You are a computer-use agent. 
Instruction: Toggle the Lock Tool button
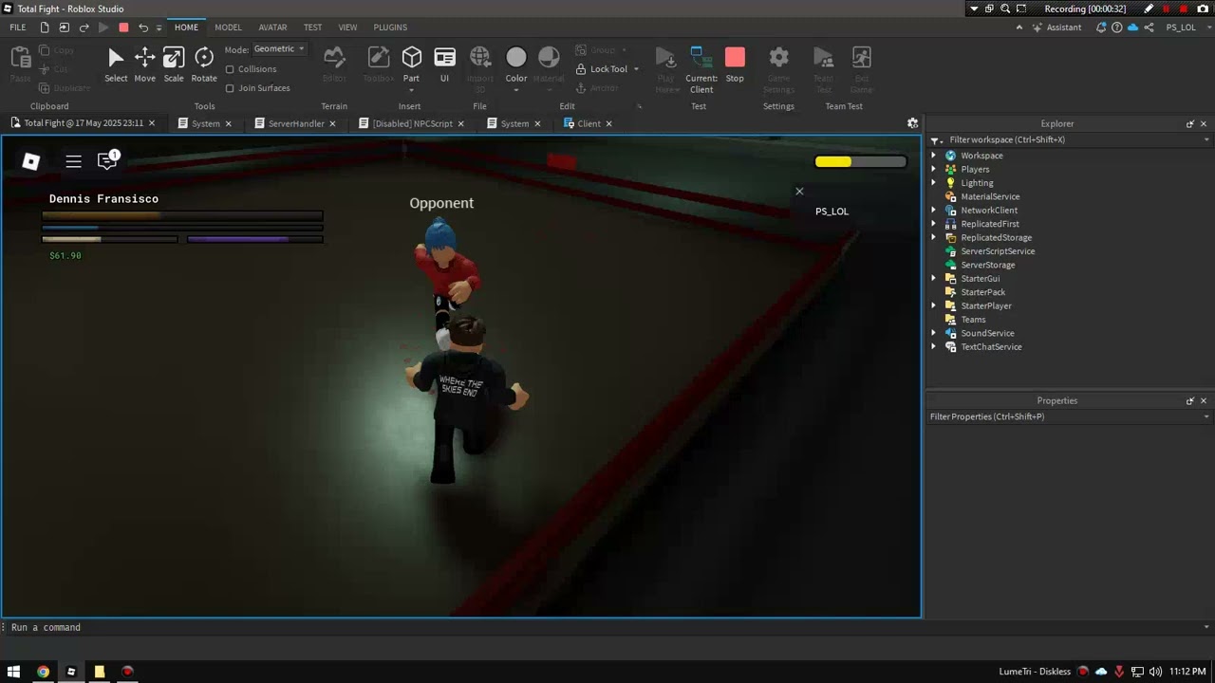602,69
